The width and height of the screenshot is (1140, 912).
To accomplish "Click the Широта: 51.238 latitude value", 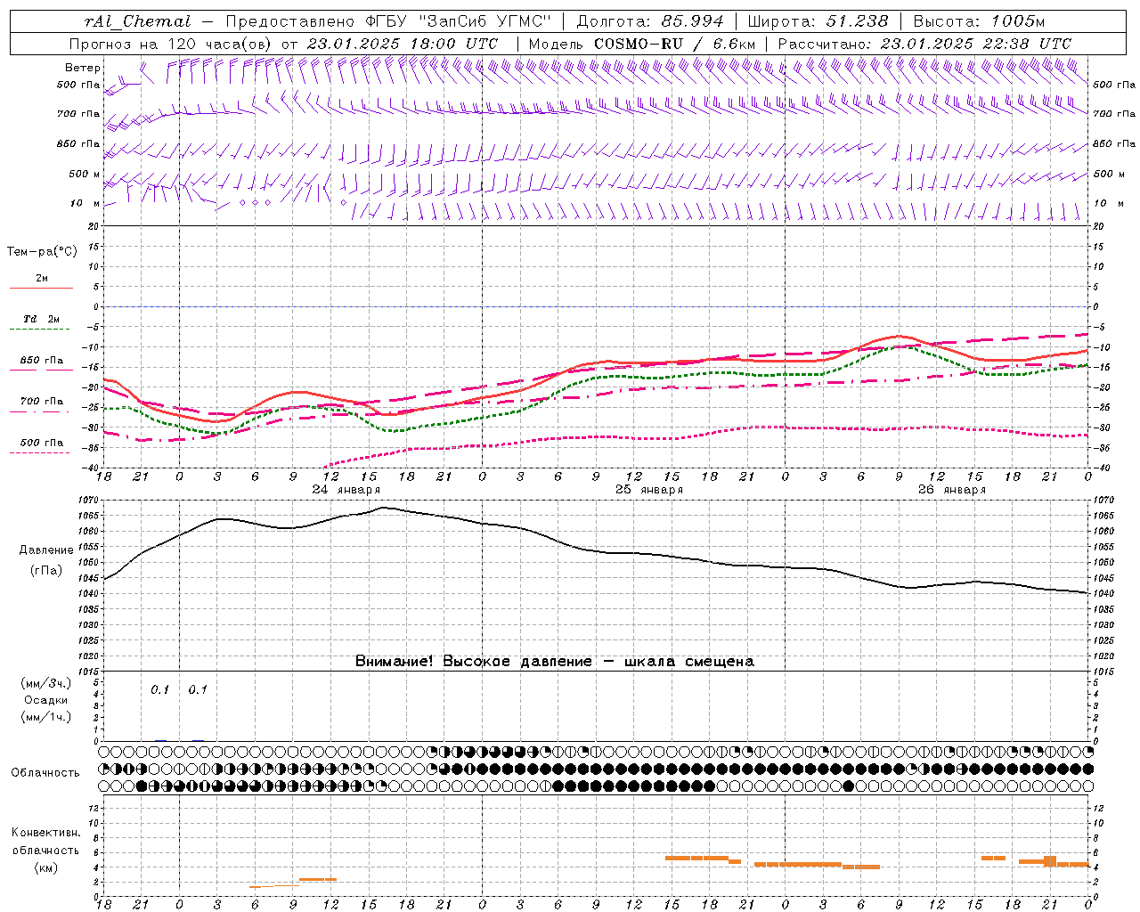I will point(818,21).
